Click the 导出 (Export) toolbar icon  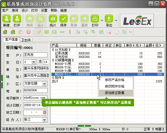(109, 20)
